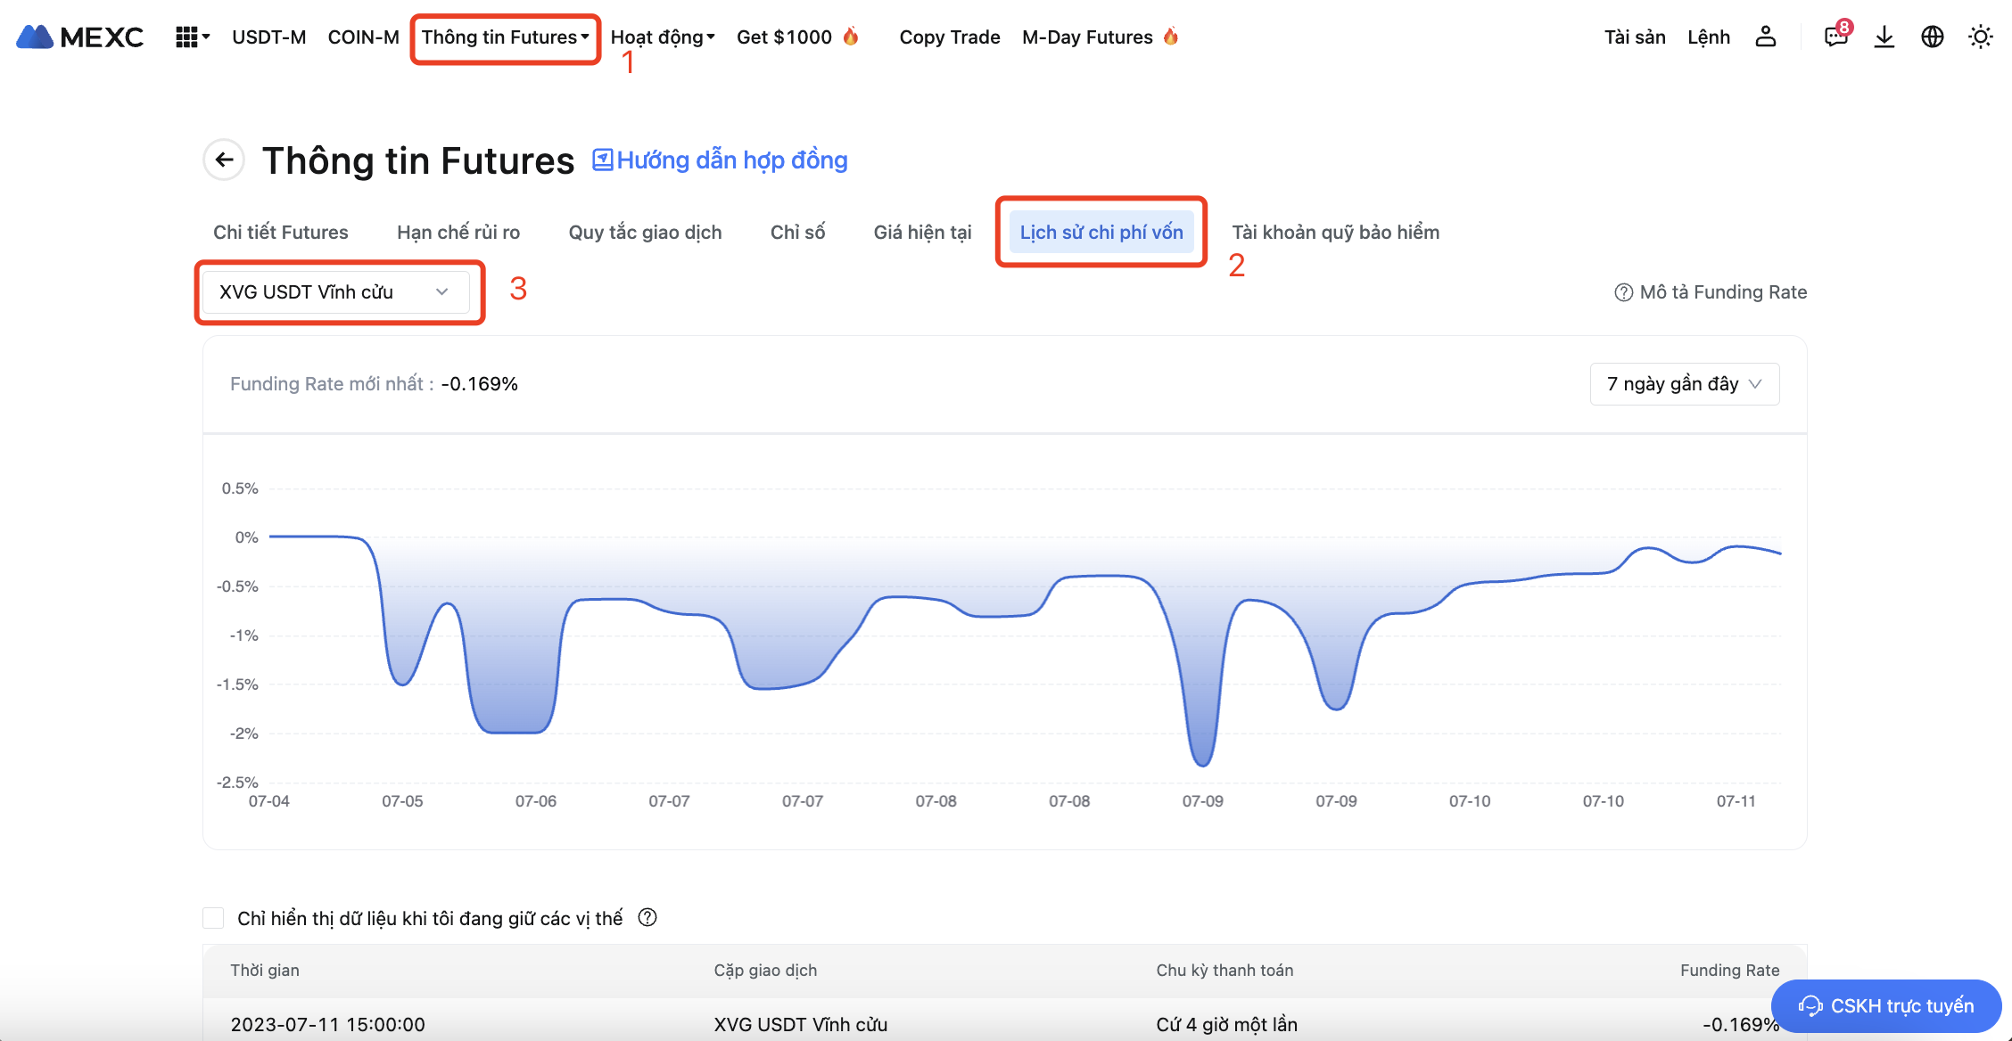Open the 7 ngày gần đây dropdown
Viewport: 2012px width, 1041px height.
[1684, 384]
